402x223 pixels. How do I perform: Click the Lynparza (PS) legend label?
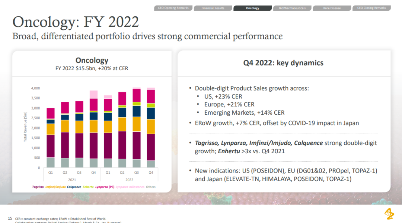tap(105, 187)
